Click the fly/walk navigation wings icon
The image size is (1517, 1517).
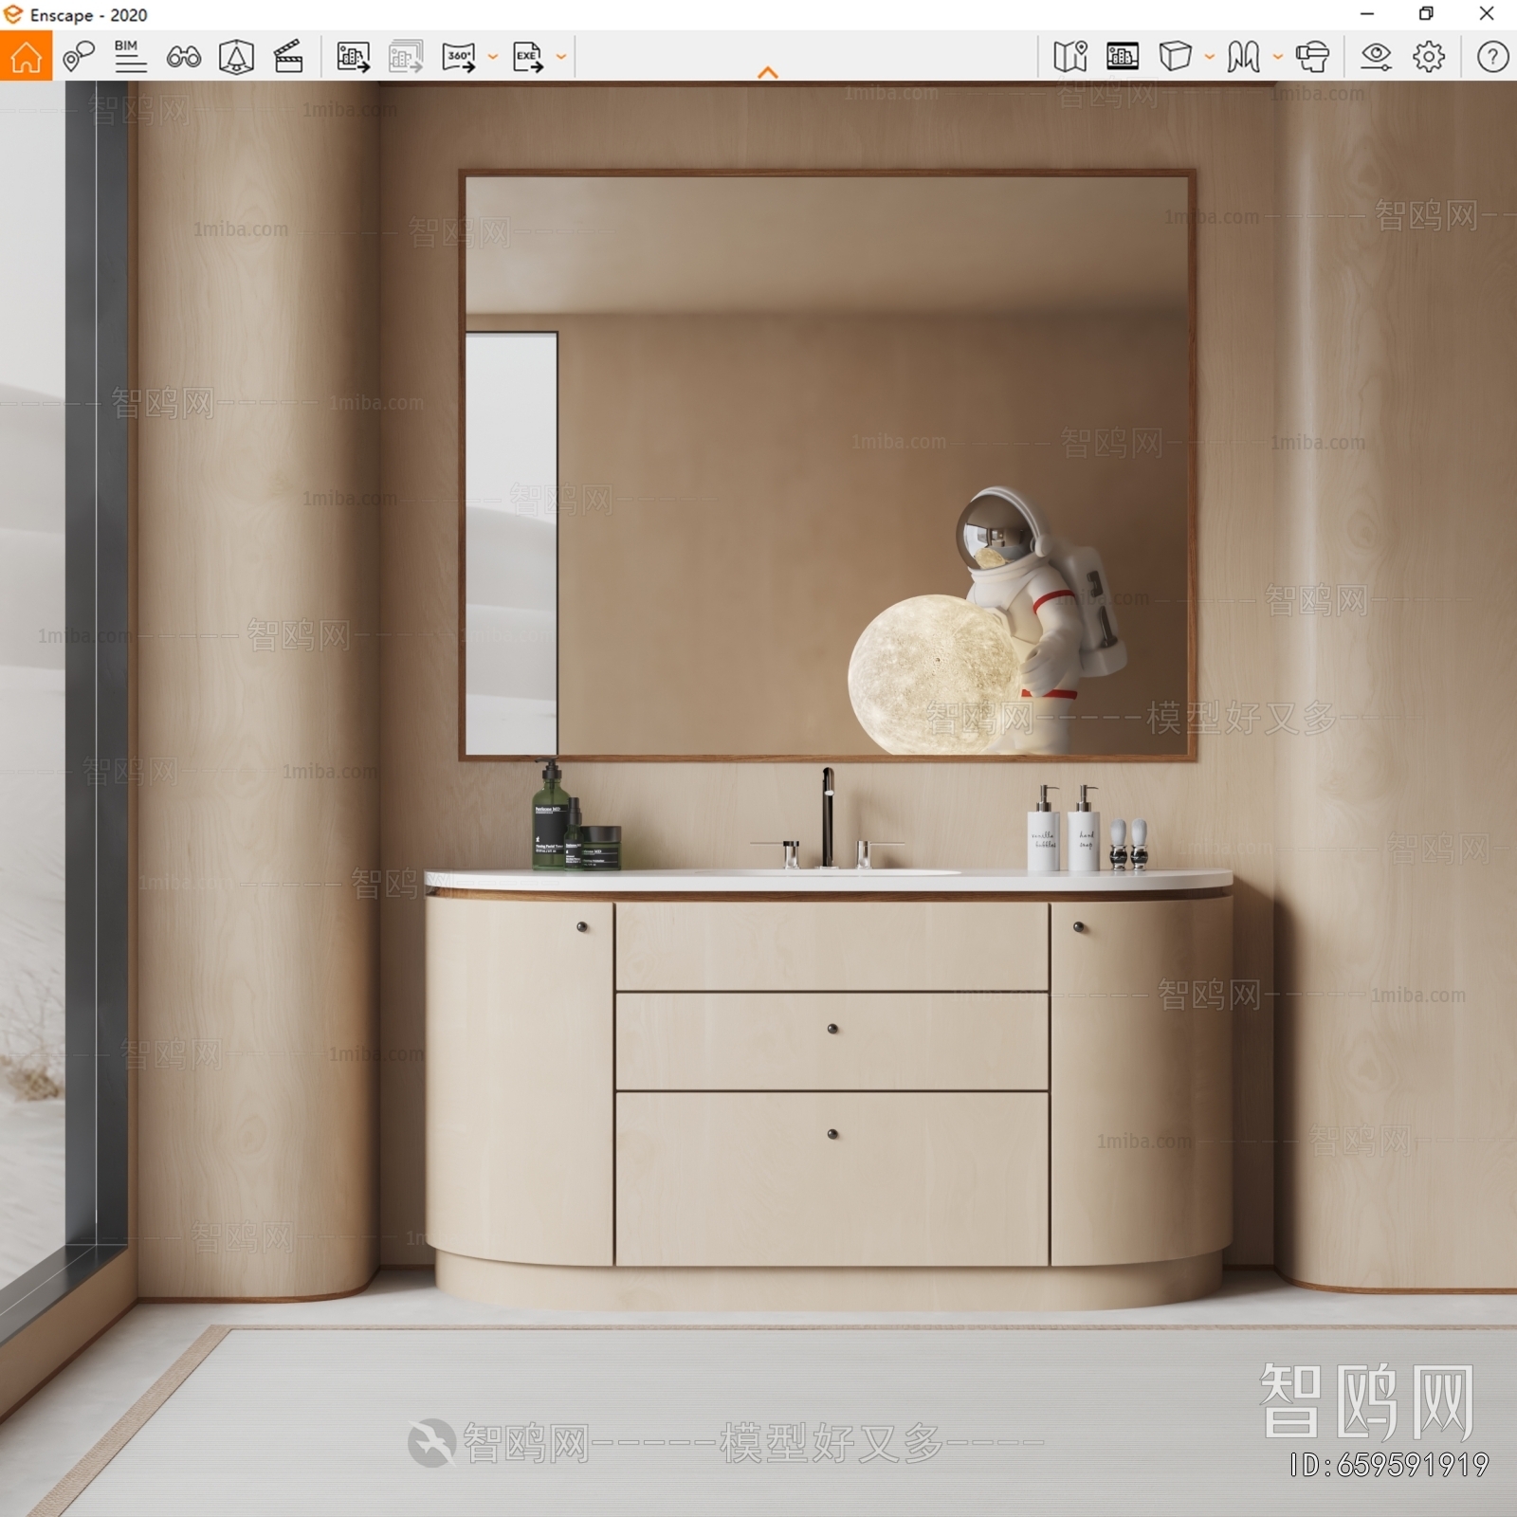coord(1243,57)
